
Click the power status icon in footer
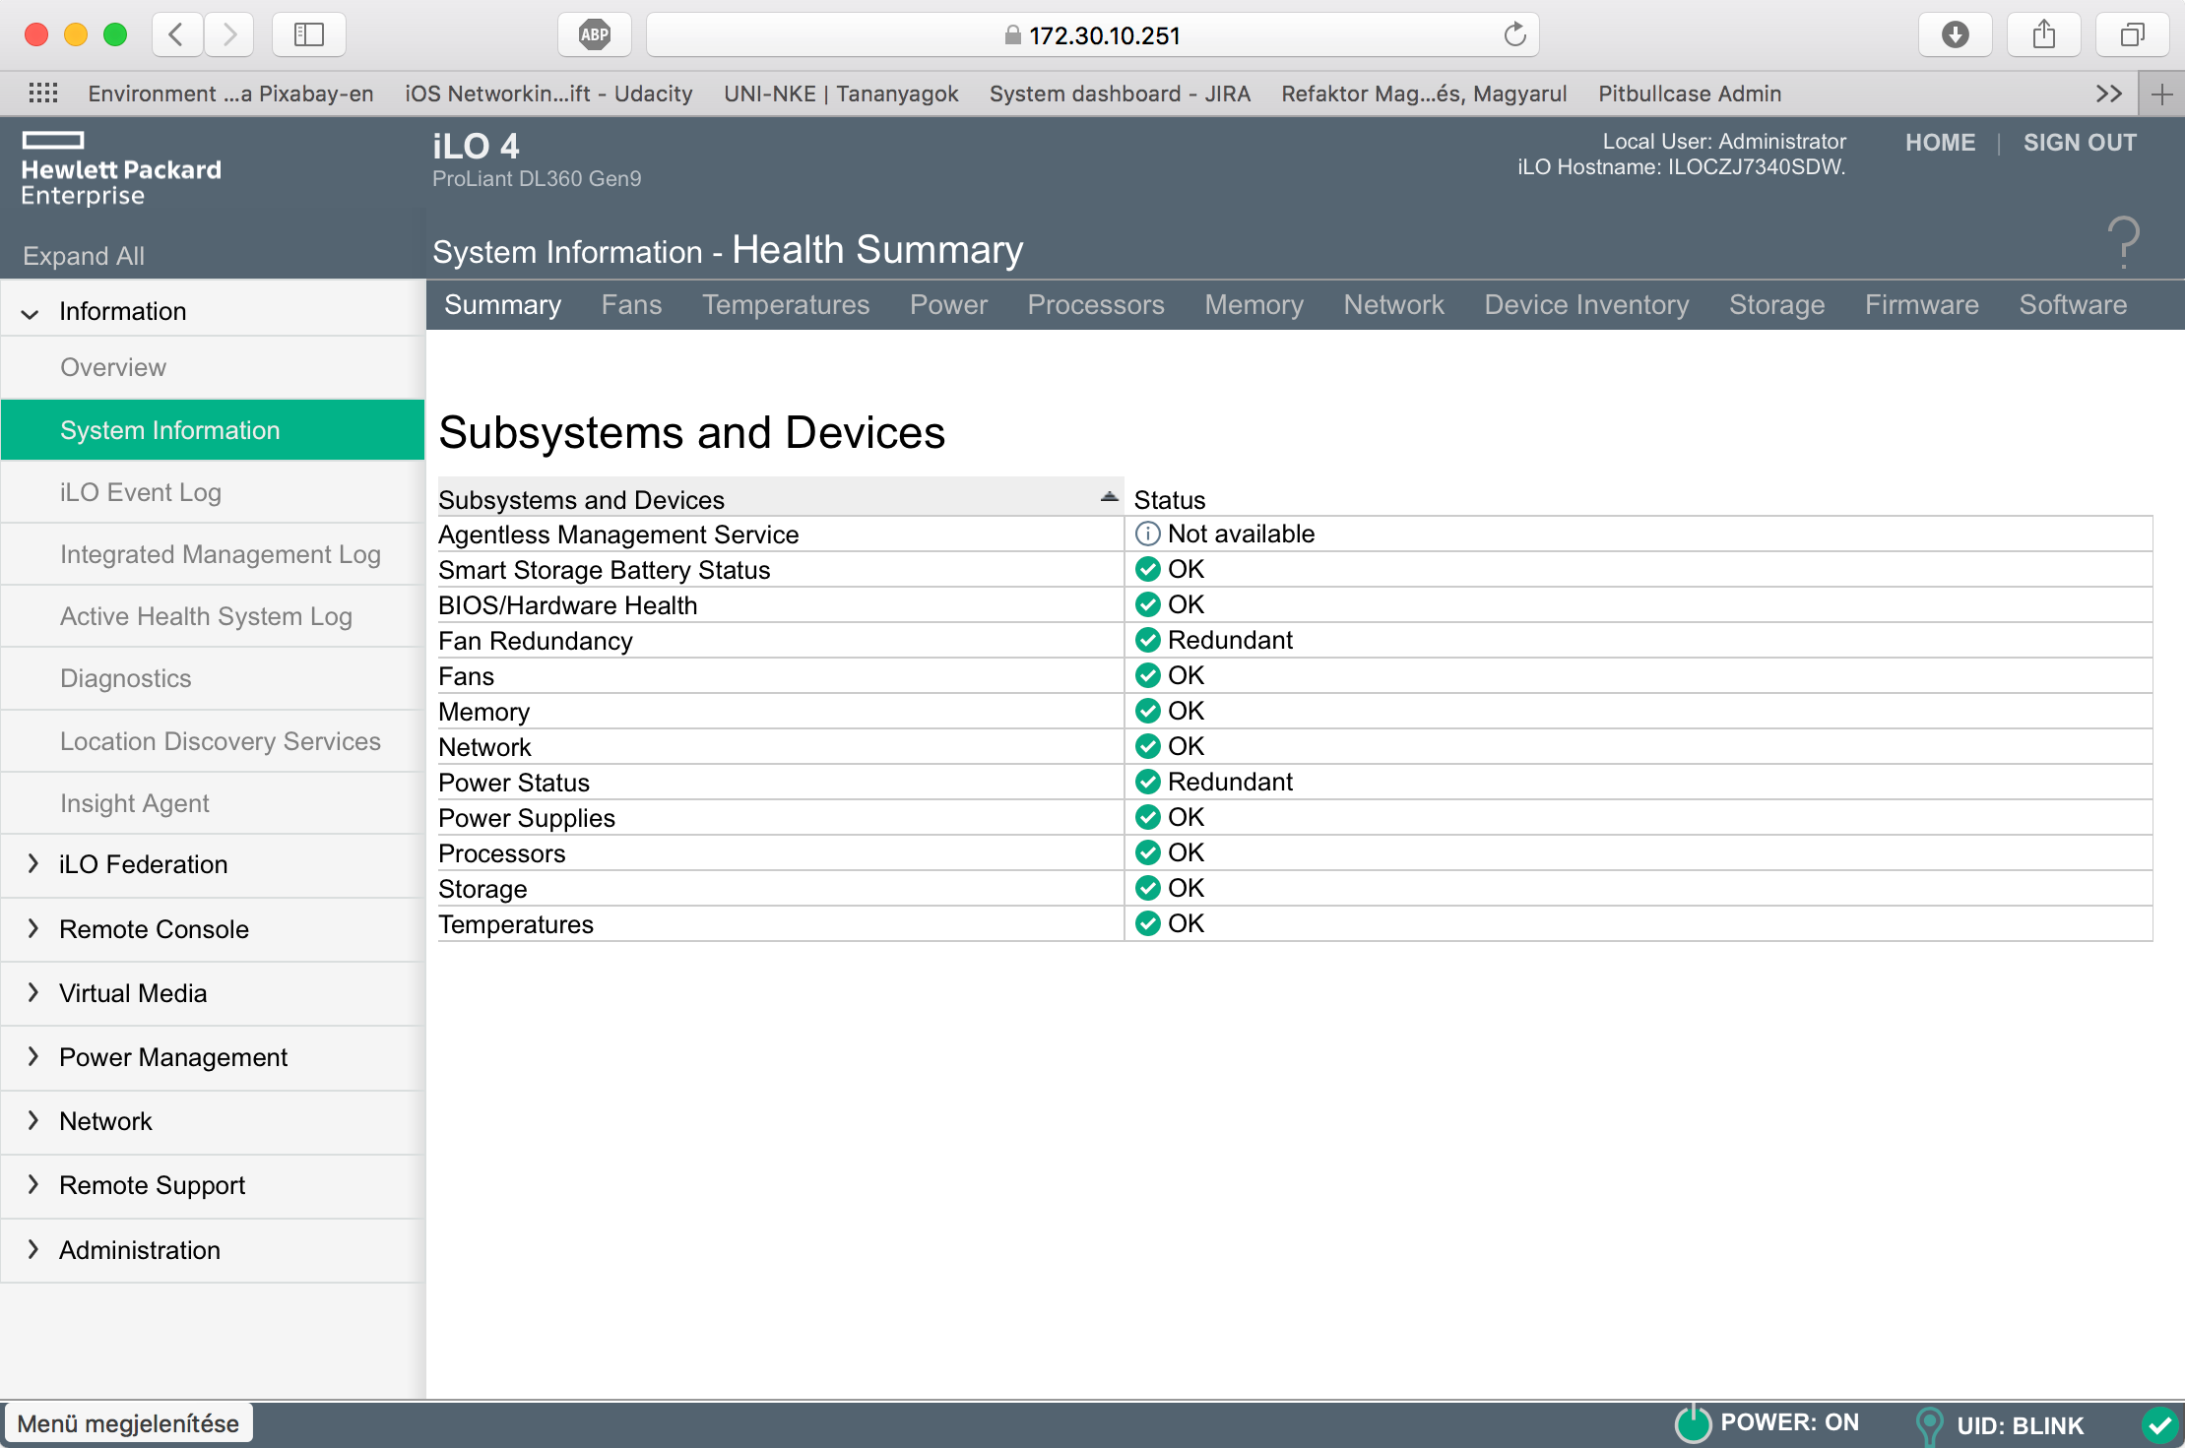click(x=1693, y=1423)
